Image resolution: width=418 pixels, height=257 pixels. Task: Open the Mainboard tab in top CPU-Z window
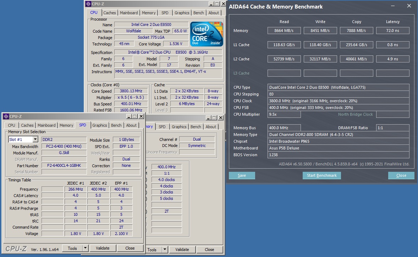coord(129,13)
